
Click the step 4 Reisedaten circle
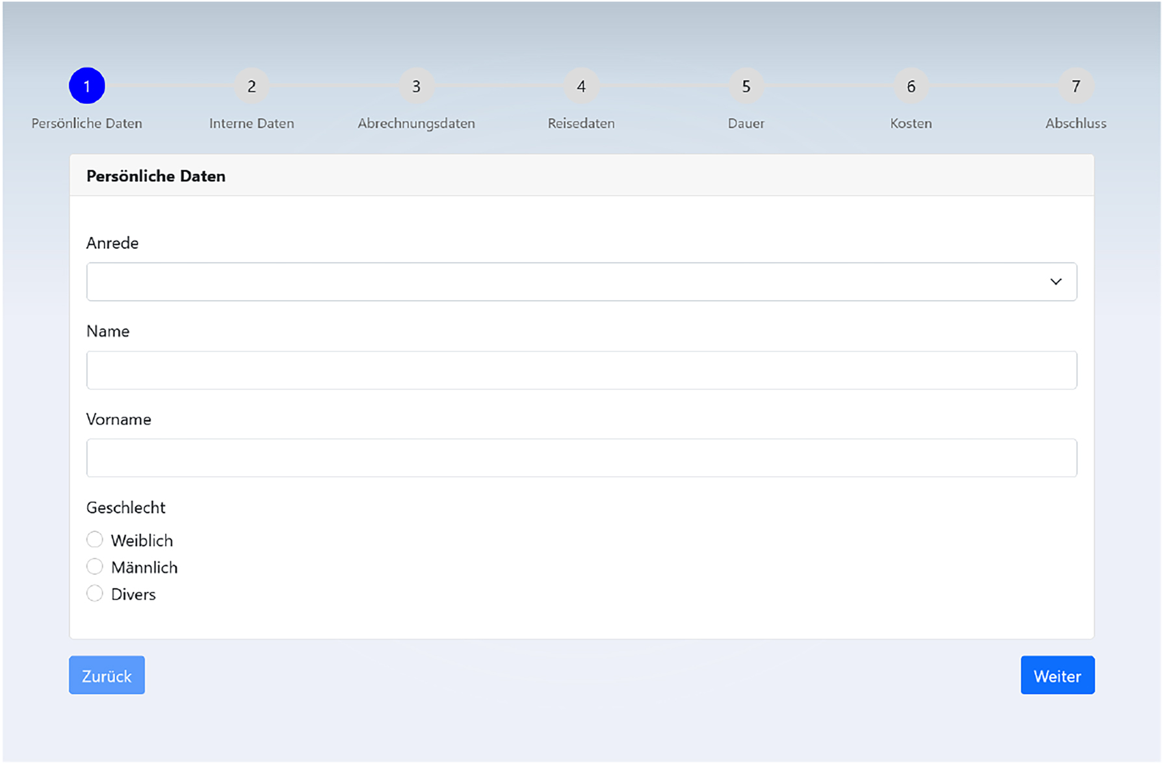pos(581,85)
